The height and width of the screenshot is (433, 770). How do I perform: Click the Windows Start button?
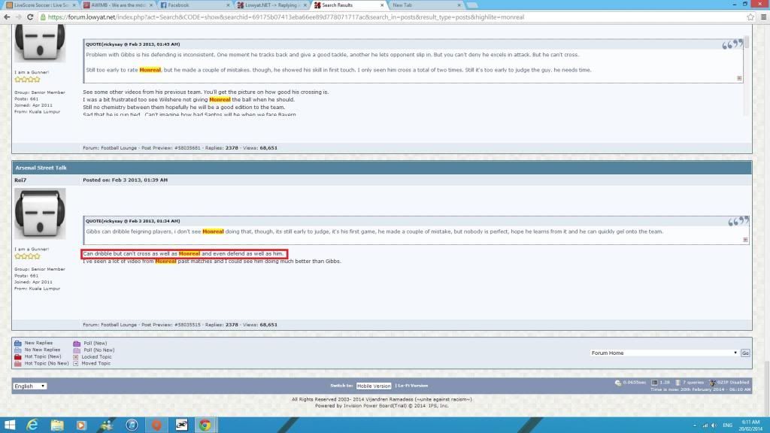pyautogui.click(x=8, y=425)
